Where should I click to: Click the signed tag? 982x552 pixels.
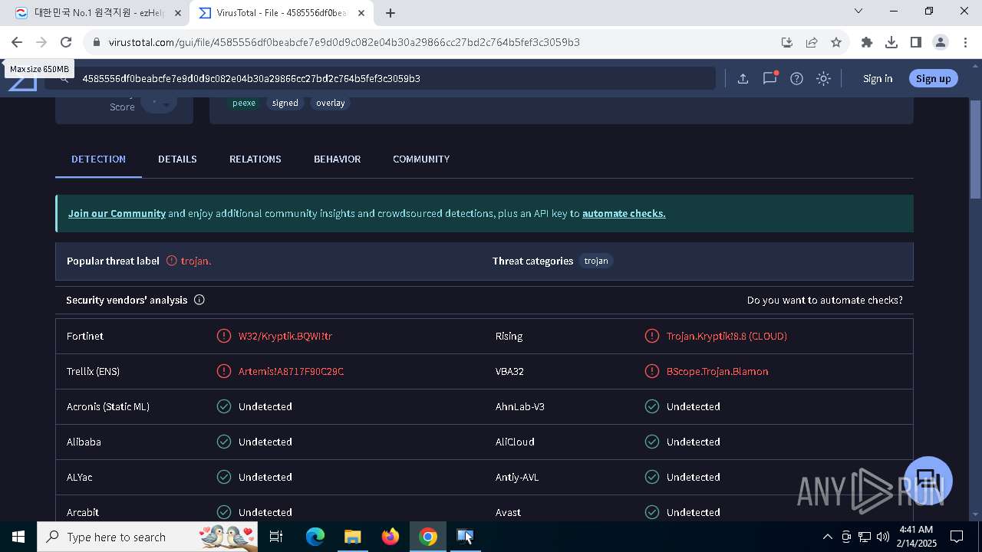(x=285, y=103)
